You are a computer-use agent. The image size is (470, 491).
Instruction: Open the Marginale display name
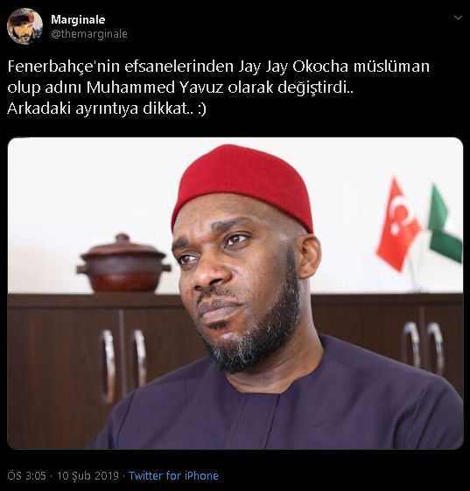coord(78,20)
